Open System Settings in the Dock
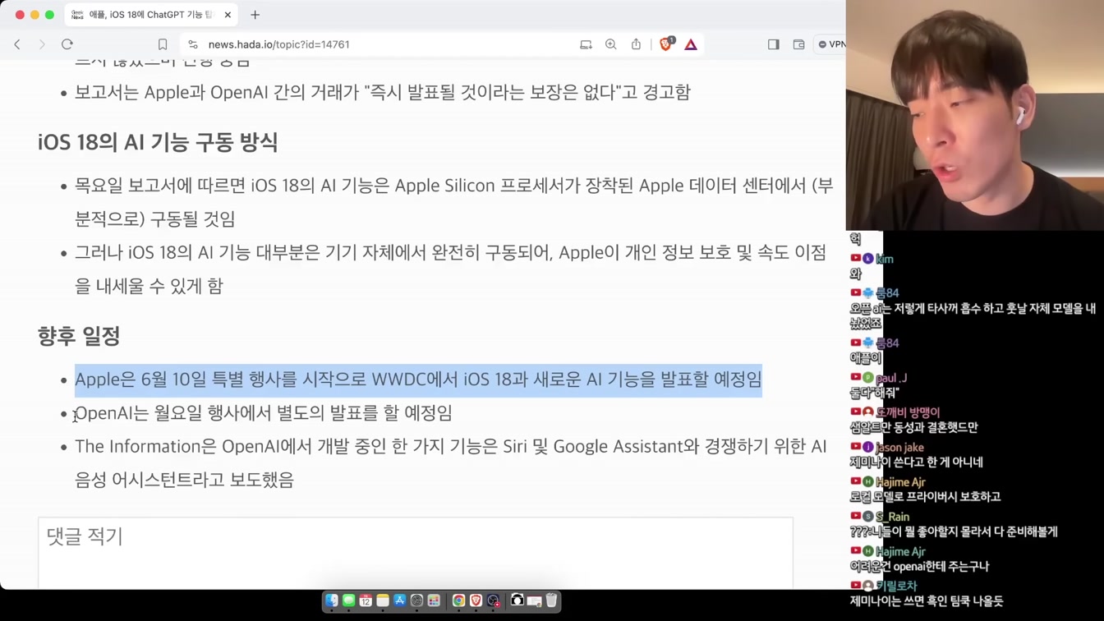This screenshot has width=1104, height=621. pos(416,601)
